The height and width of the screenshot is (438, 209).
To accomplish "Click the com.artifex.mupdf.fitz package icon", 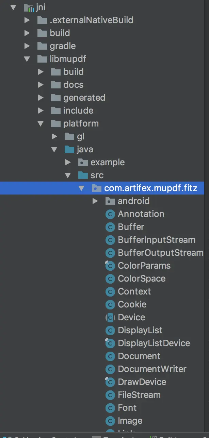I will [96, 188].
